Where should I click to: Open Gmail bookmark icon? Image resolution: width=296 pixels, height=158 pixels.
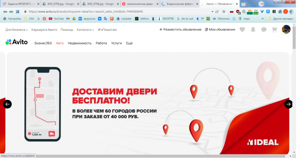coord(68,19)
